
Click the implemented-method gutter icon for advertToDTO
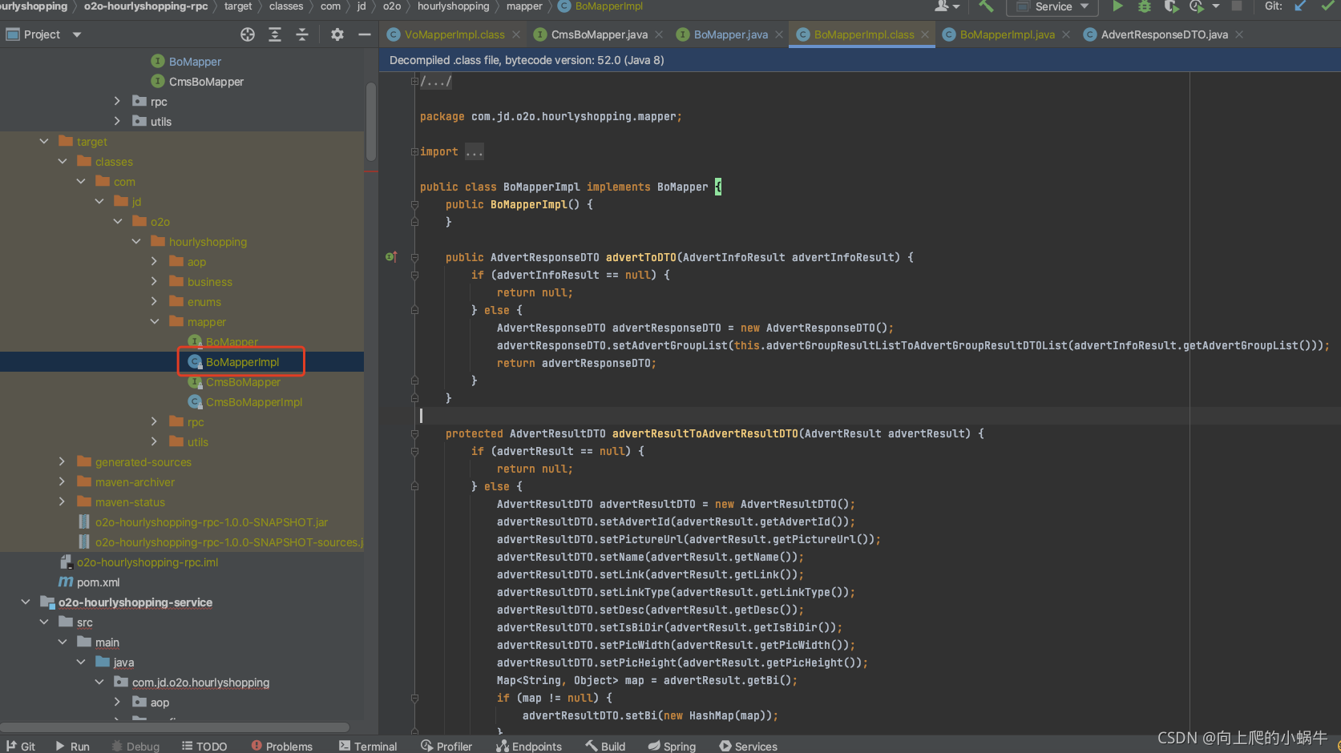click(x=391, y=257)
